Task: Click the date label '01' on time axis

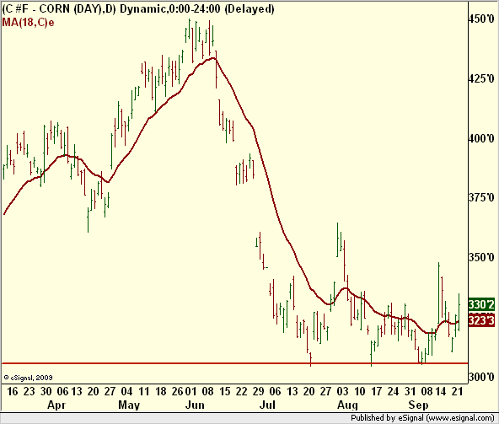Action: [x=190, y=391]
